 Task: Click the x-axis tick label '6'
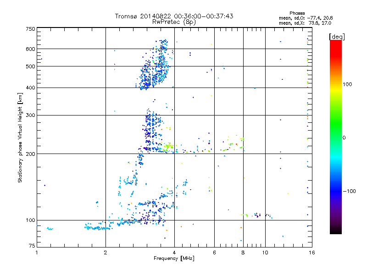214,253
